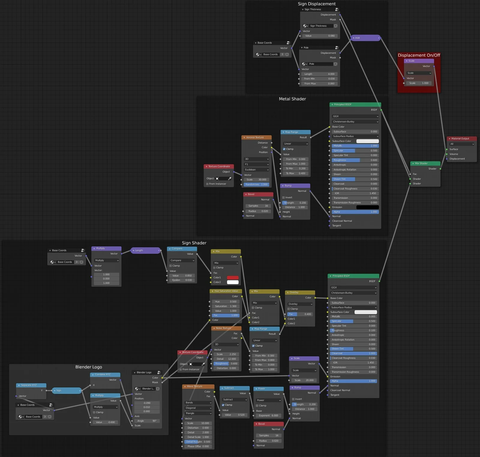
Task: Click the red Color1 swatch in the Mix node
Action: tap(232, 277)
